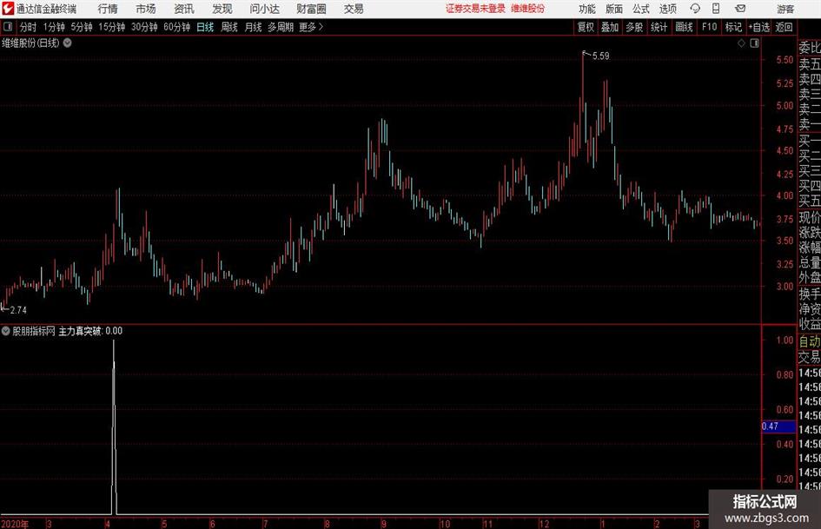Select the 月线 monthly period tab
The image size is (821, 529).
click(253, 27)
